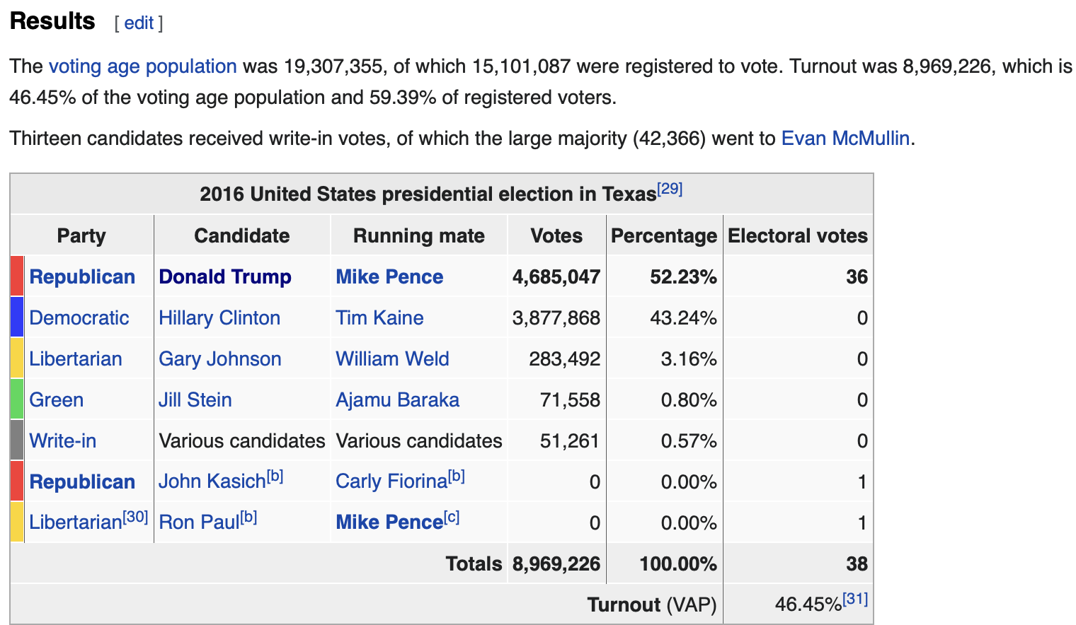Open the voting age population link
Screen dimensions: 1076x625
point(142,66)
